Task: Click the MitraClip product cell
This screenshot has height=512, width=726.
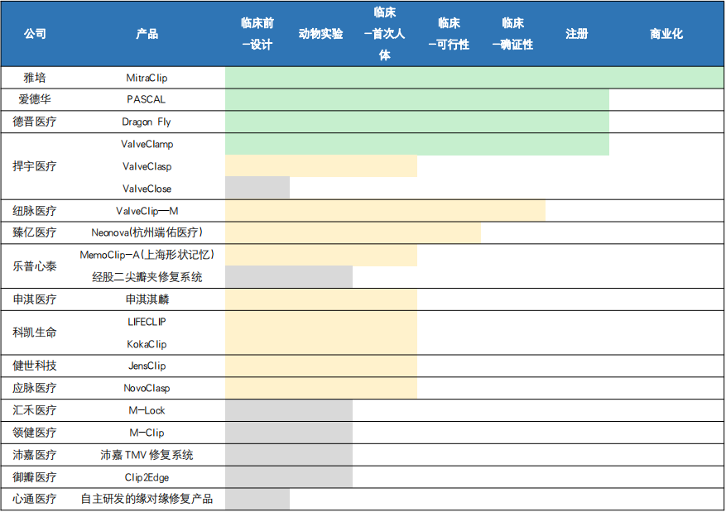Action: click(147, 78)
